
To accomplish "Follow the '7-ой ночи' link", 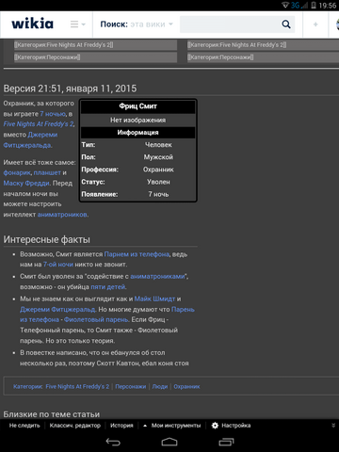I will tap(58, 265).
